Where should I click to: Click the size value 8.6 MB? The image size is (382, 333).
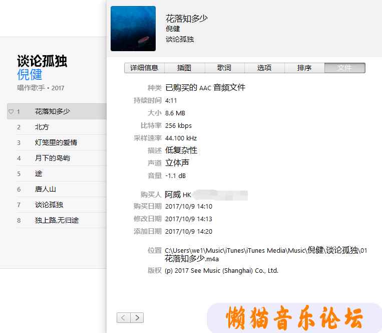(175, 113)
